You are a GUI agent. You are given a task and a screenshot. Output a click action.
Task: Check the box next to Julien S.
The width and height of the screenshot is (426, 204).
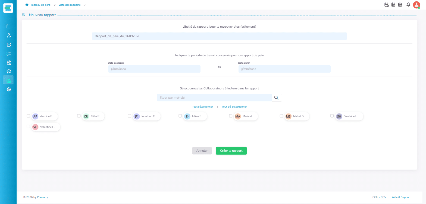tap(180, 116)
